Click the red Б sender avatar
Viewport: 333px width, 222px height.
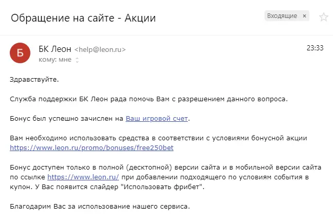(x=20, y=53)
